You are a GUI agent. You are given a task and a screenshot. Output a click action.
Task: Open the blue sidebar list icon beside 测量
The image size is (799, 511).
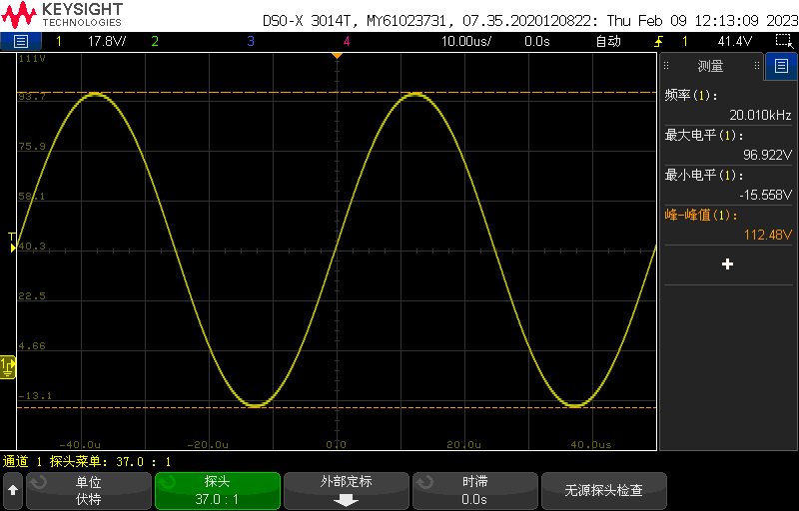781,67
